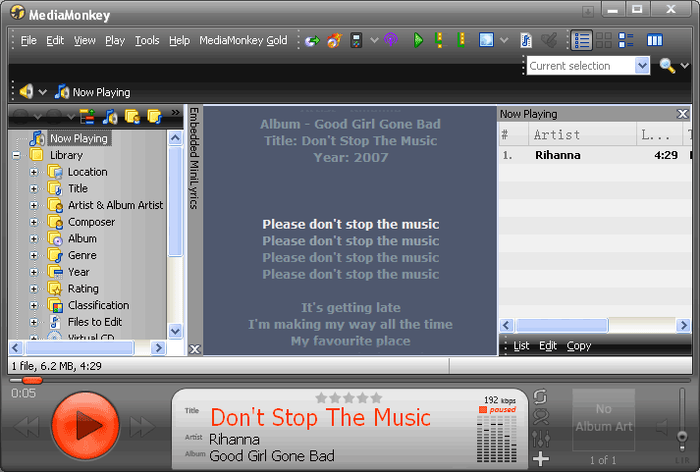700x472 pixels.
Task: Select the Rihanna track row
Action: (x=595, y=155)
